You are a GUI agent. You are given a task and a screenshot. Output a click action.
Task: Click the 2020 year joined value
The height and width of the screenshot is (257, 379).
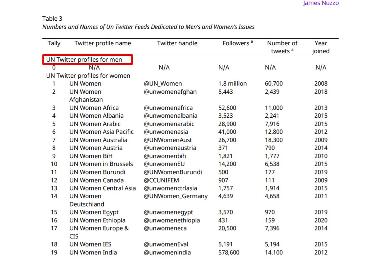tap(321, 221)
